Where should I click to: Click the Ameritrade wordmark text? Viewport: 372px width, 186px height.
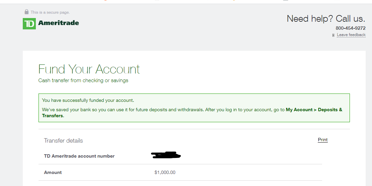[58, 23]
